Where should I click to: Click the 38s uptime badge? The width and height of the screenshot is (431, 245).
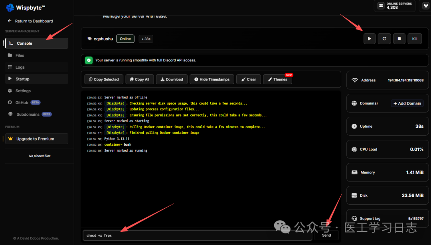pyautogui.click(x=146, y=39)
